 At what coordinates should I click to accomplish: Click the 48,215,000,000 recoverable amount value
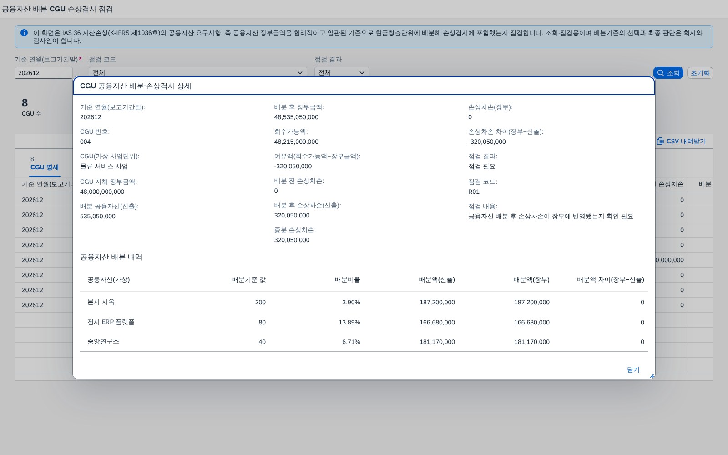coord(296,142)
